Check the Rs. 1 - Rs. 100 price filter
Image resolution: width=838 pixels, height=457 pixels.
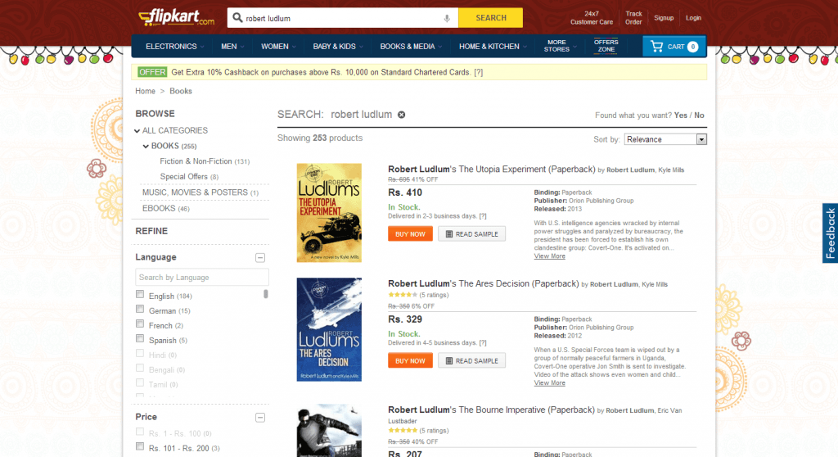(x=140, y=432)
